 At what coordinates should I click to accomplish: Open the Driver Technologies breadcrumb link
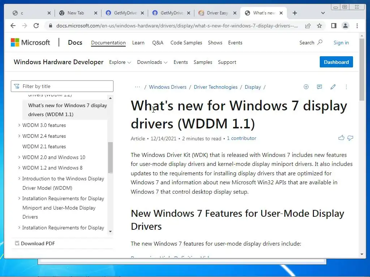pos(215,87)
